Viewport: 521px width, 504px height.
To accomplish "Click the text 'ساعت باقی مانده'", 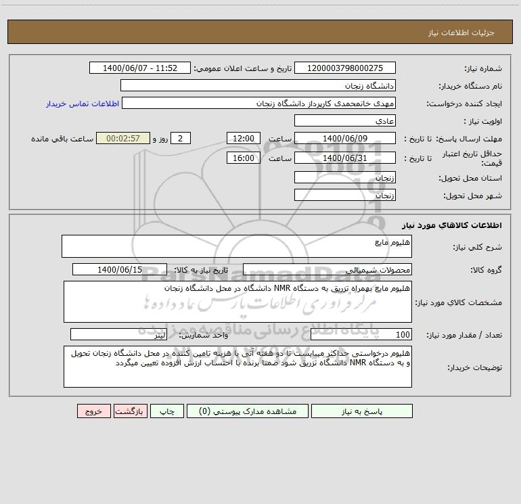I will pos(62,139).
